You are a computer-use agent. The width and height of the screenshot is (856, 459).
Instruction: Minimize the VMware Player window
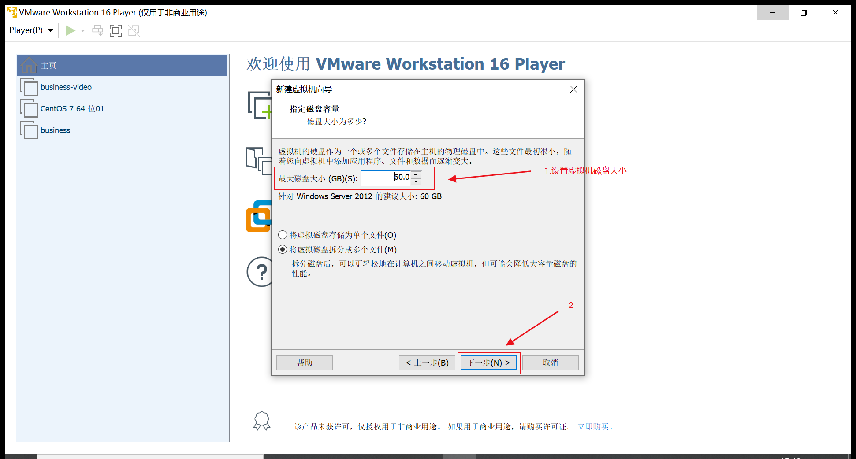[x=773, y=13]
